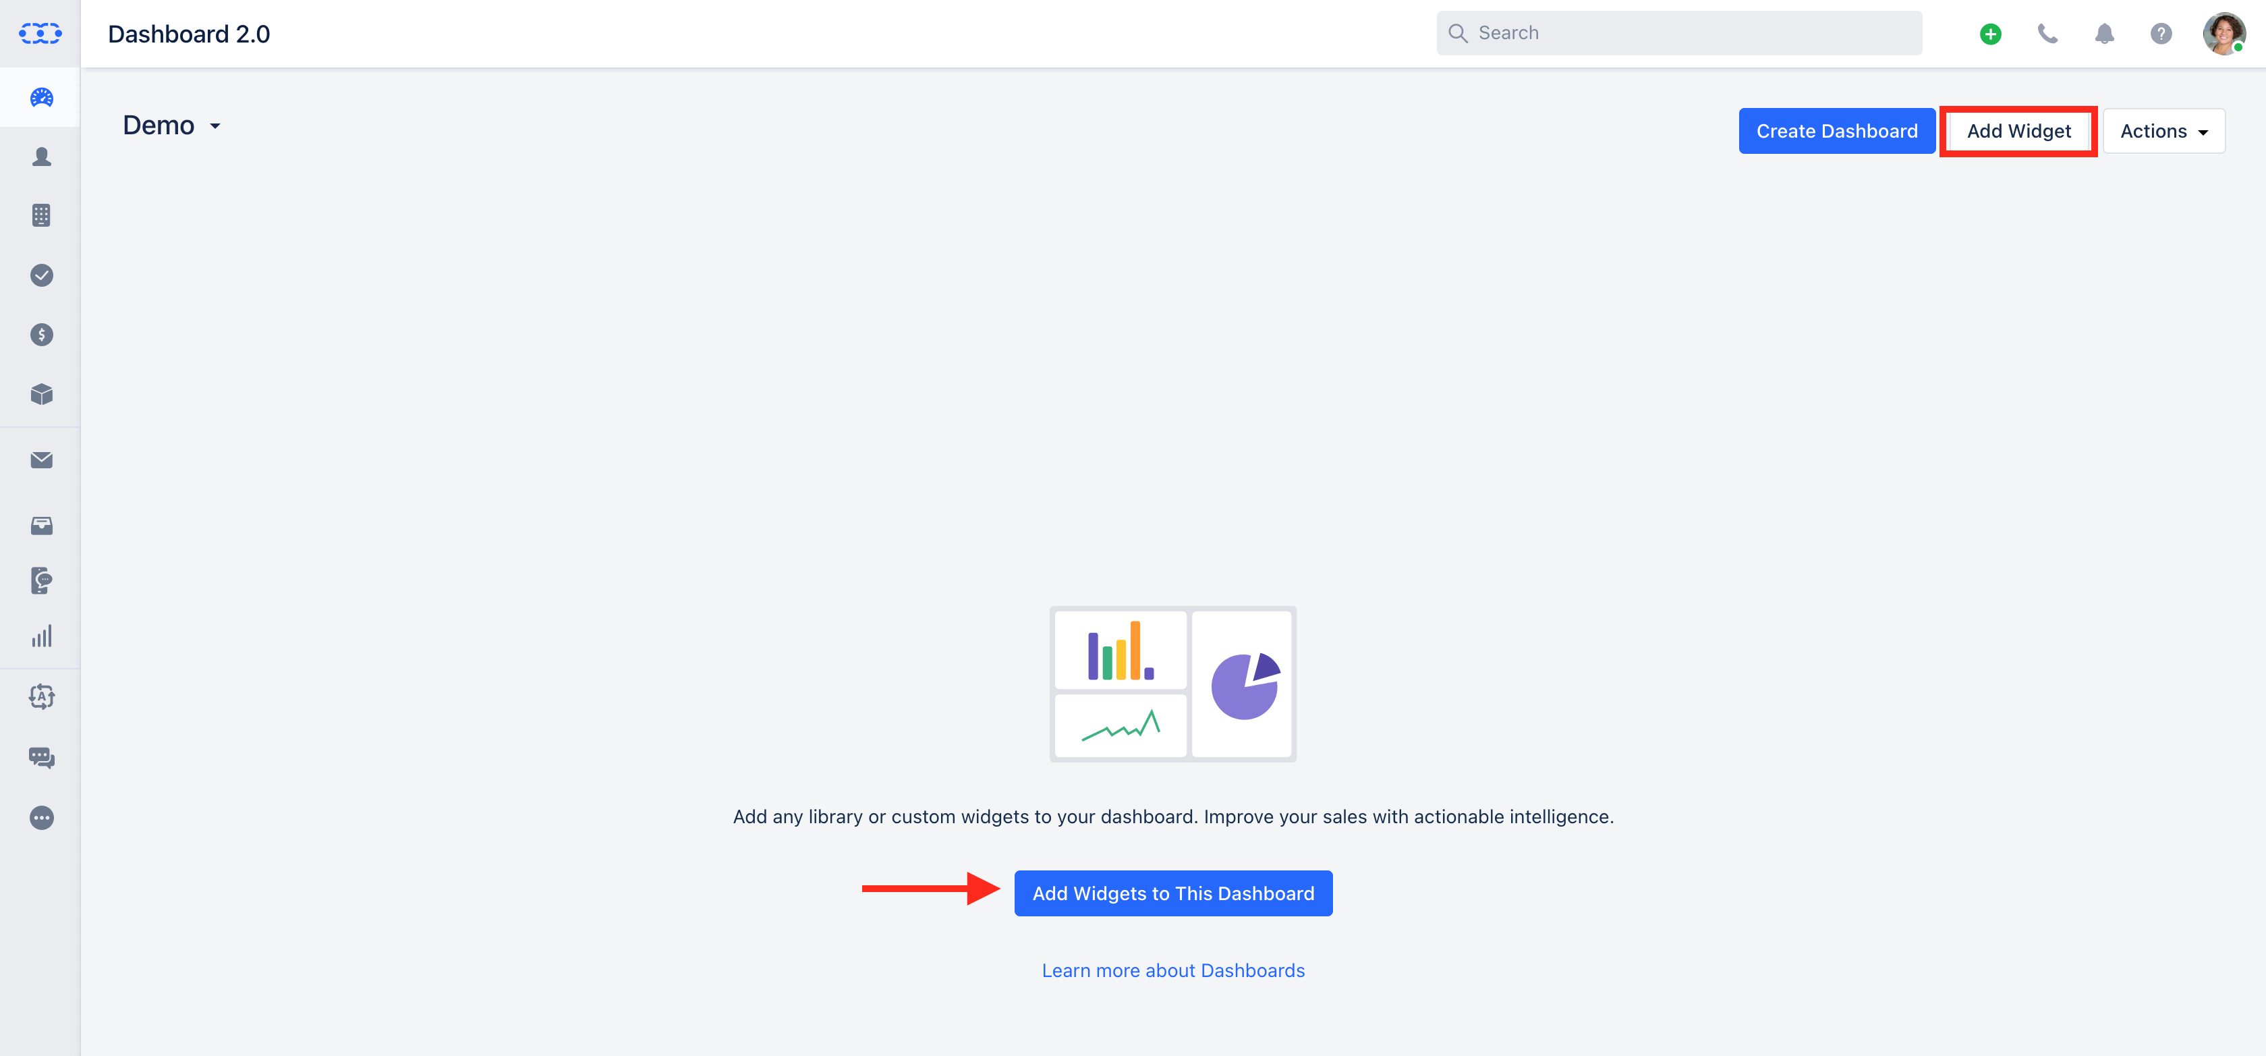Open the help question mark icon
The width and height of the screenshot is (2266, 1056).
tap(2161, 34)
